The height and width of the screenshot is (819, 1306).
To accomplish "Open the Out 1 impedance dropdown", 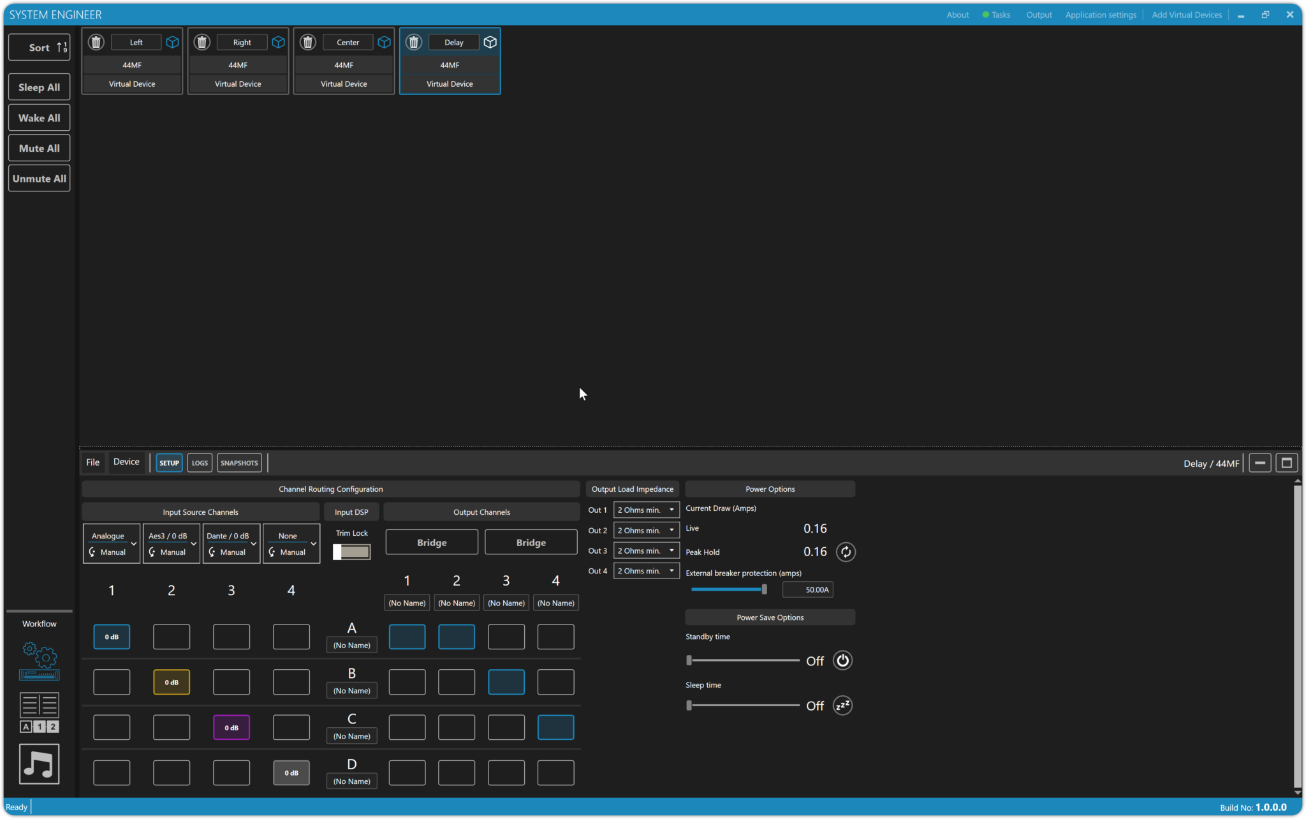I will [646, 510].
